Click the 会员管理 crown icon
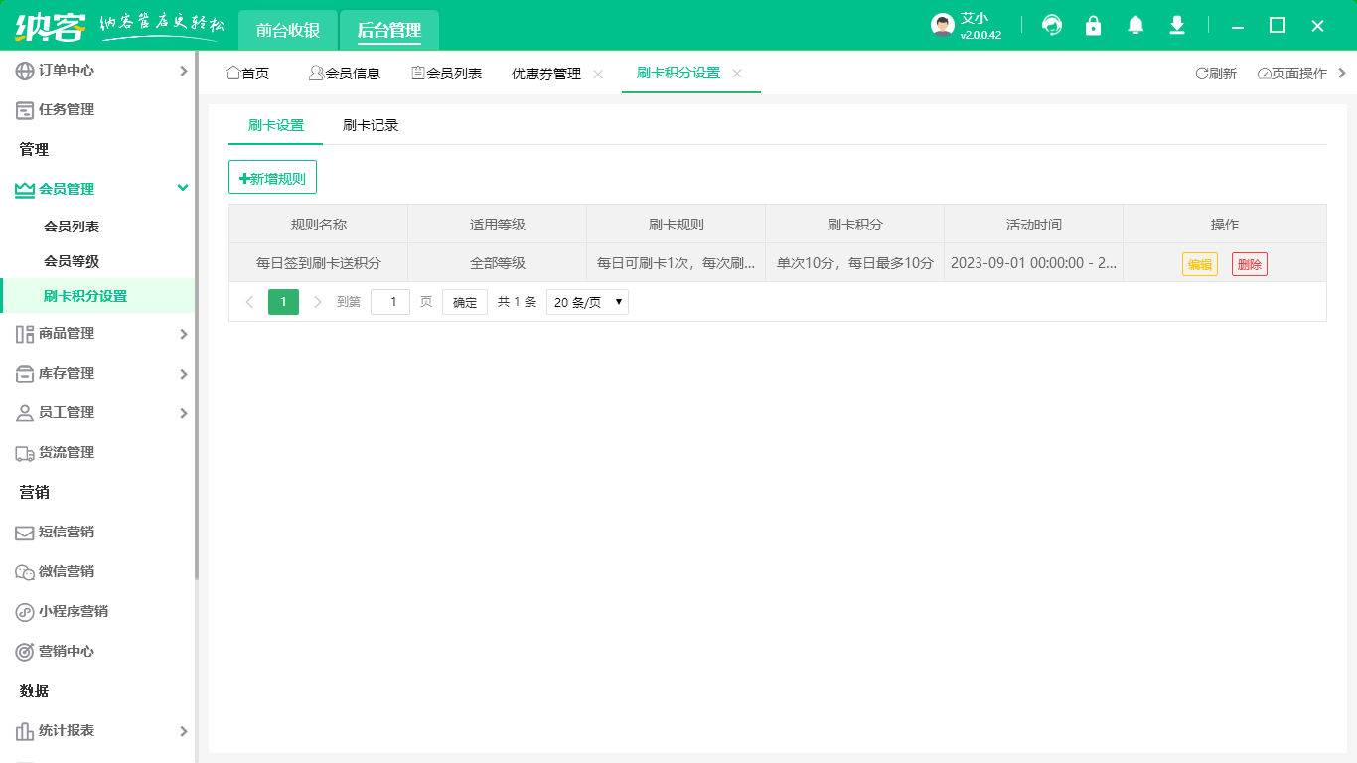This screenshot has height=763, width=1357. point(25,189)
